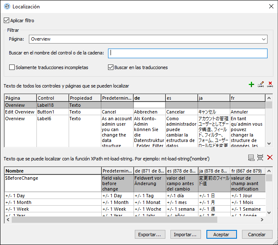Click the delete language red X icon
Screen dimensions: 278x245
click(270, 85)
